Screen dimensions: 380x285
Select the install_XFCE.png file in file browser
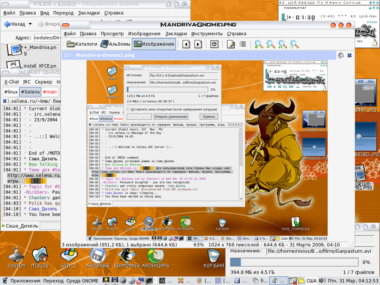[x=32, y=65]
